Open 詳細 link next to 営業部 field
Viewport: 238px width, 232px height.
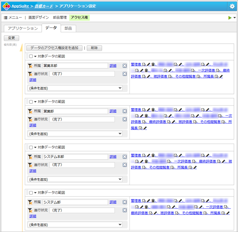[x=113, y=111]
